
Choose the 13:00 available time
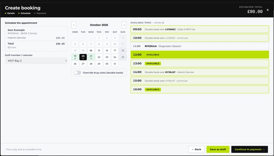point(200,63)
